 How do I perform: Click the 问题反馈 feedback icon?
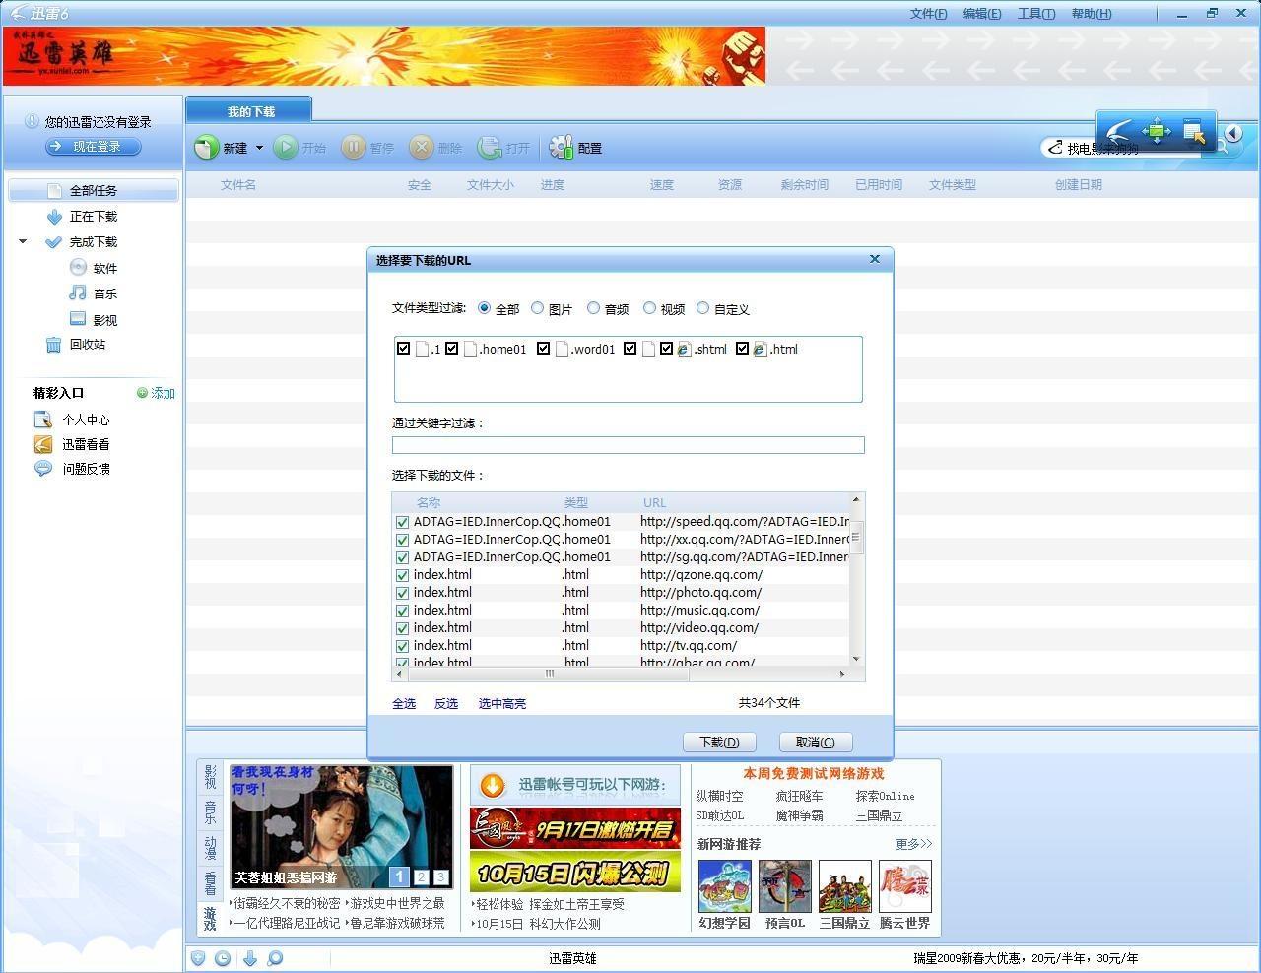coord(41,469)
